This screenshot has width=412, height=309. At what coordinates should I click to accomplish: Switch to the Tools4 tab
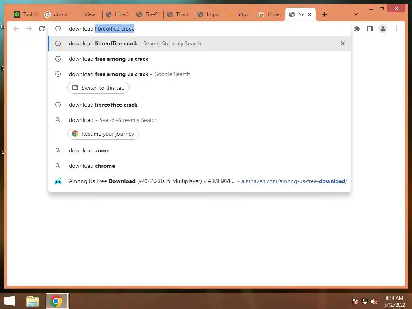pyautogui.click(x=25, y=14)
